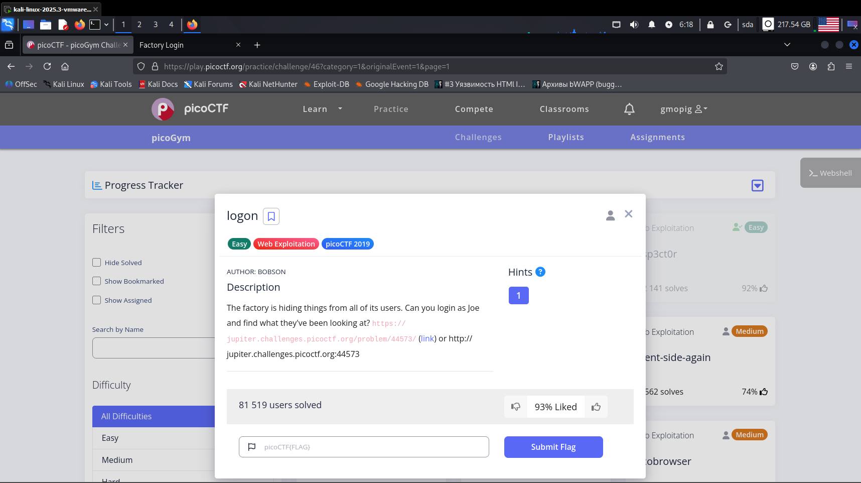Open the Firefox extensions icon
The height and width of the screenshot is (483, 861).
[x=831, y=66]
